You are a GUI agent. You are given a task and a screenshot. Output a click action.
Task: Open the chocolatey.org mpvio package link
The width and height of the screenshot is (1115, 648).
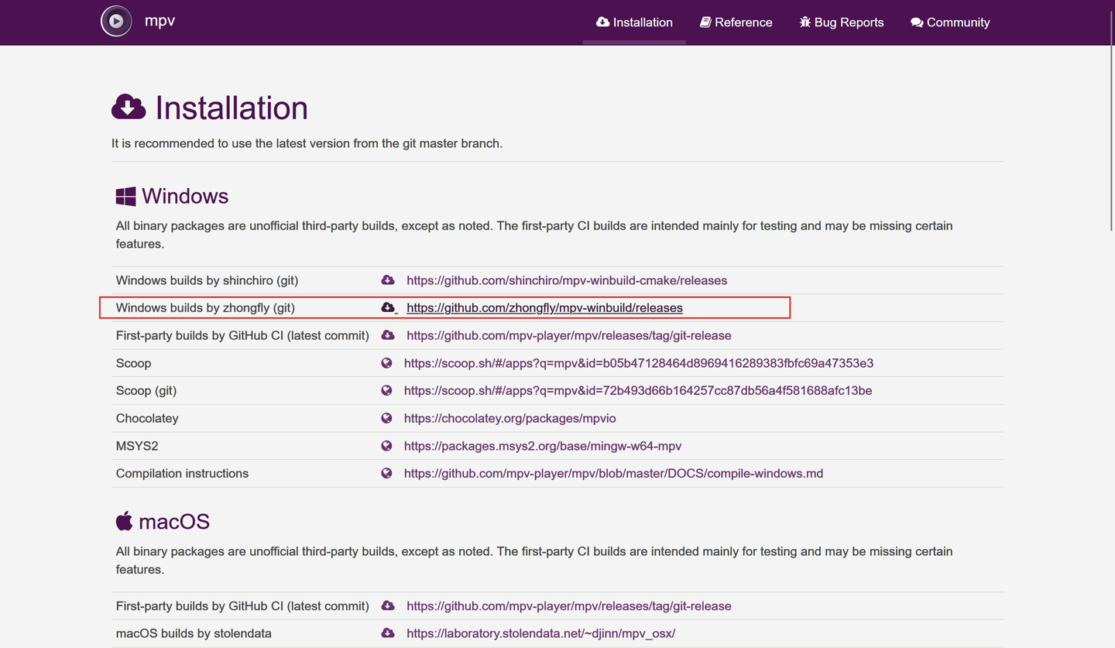510,418
